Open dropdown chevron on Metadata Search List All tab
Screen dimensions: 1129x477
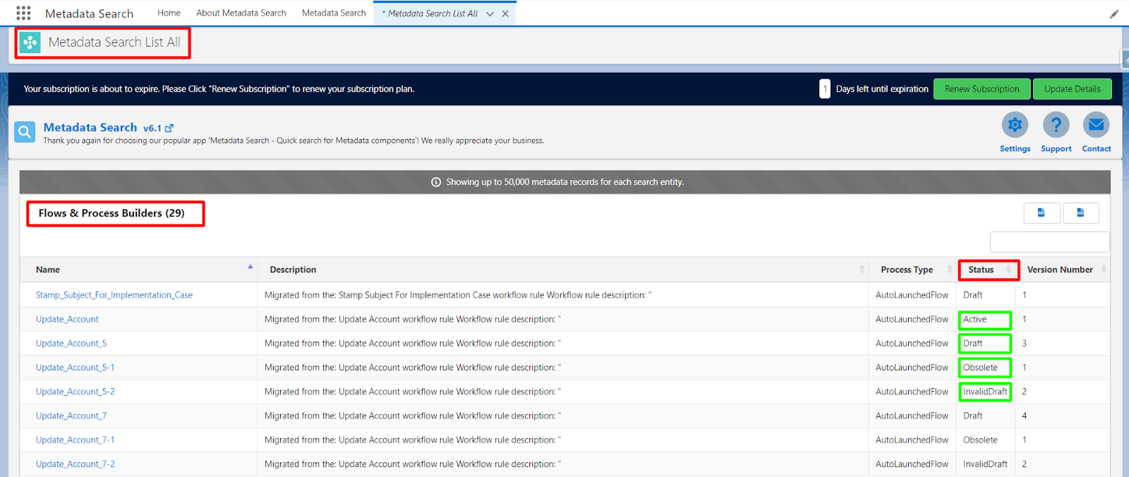pos(490,13)
